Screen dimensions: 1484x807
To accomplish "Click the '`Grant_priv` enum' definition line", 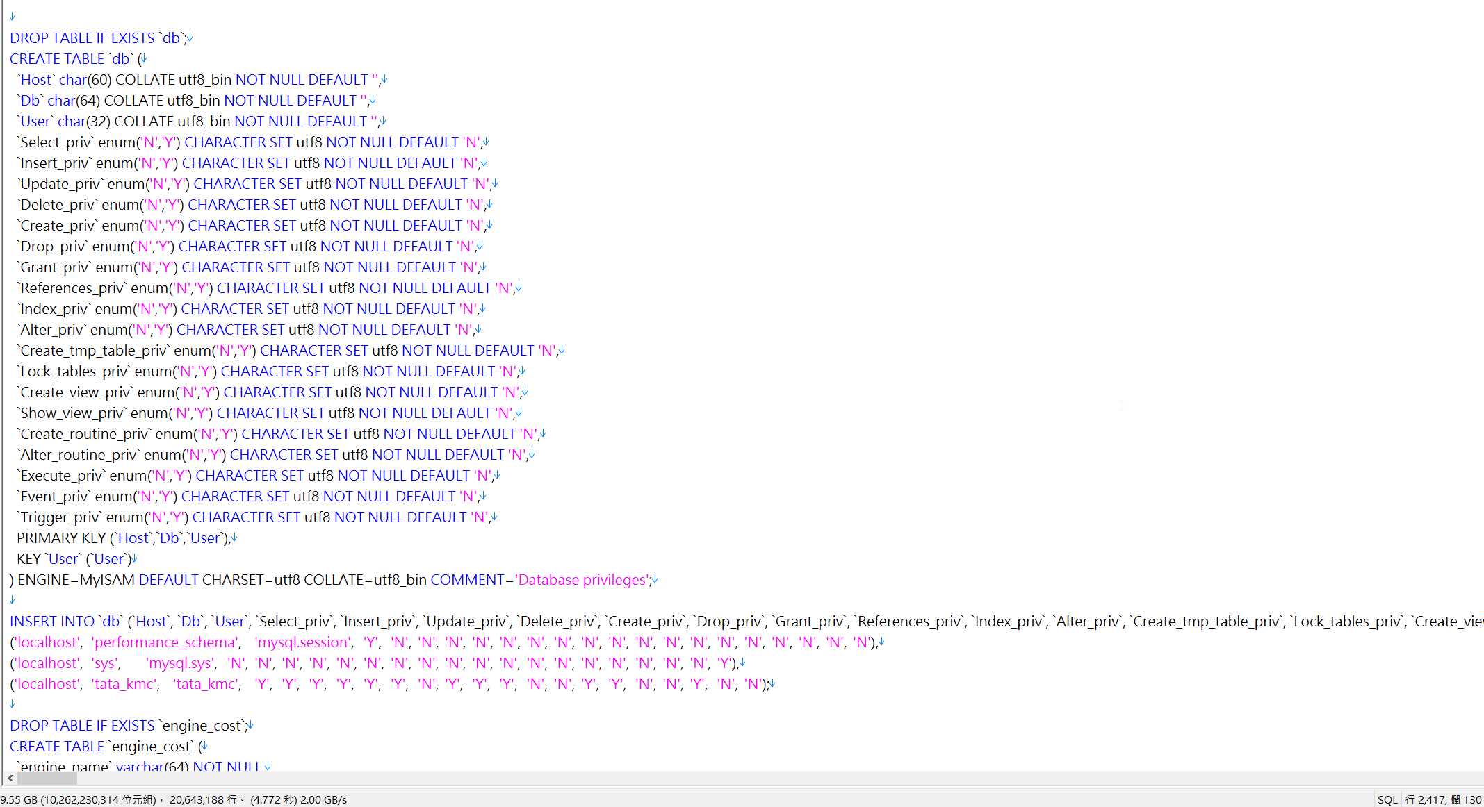I will 248,267.
